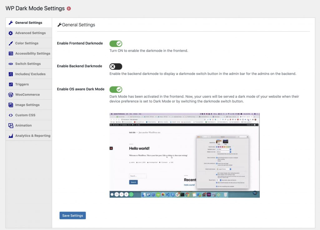The height and width of the screenshot is (230, 320).
Task: Go to the Image Settings tab
Action: click(x=29, y=105)
